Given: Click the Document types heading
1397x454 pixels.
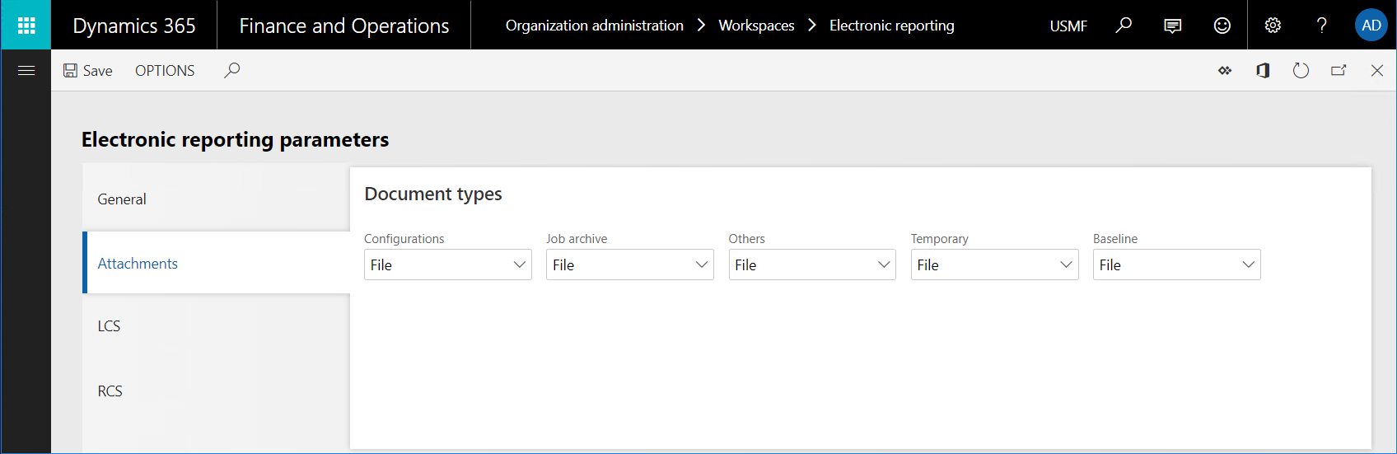Looking at the screenshot, I should [433, 194].
